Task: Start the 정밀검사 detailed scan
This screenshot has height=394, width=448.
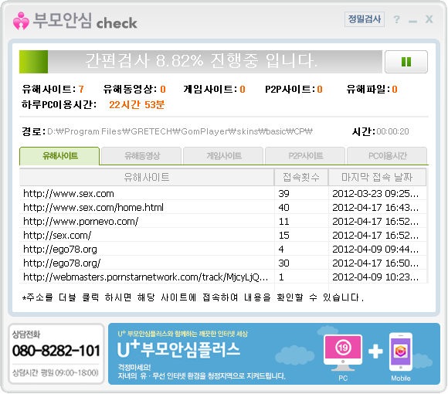Action: (365, 19)
